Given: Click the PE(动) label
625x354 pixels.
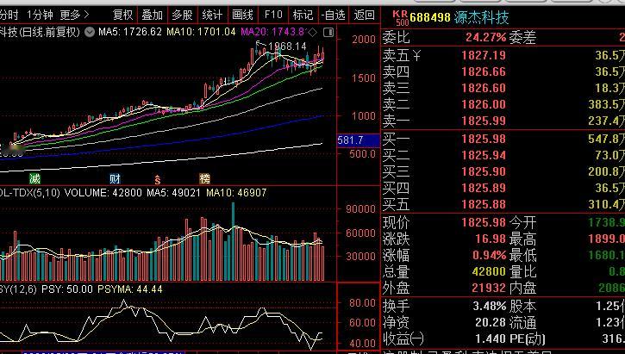Looking at the screenshot, I should [x=528, y=338].
